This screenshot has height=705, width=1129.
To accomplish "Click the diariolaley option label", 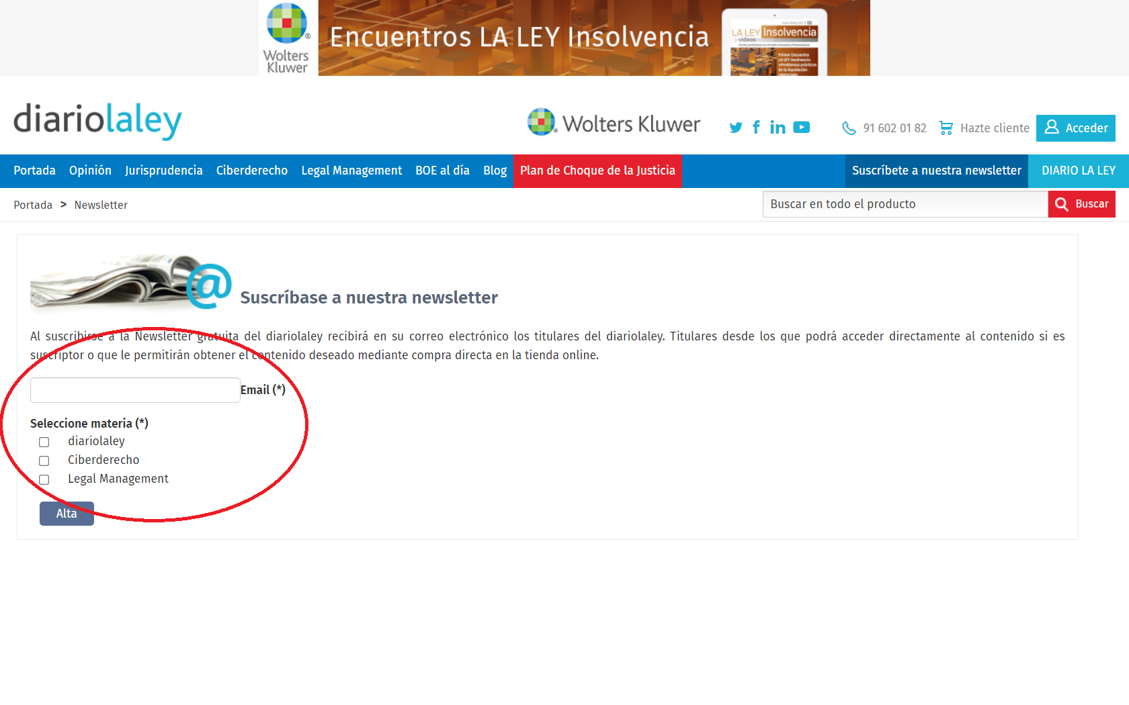I will [x=96, y=441].
